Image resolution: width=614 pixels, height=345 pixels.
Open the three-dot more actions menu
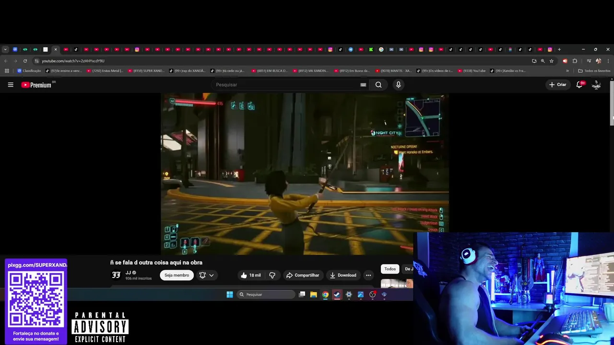tap(368, 275)
